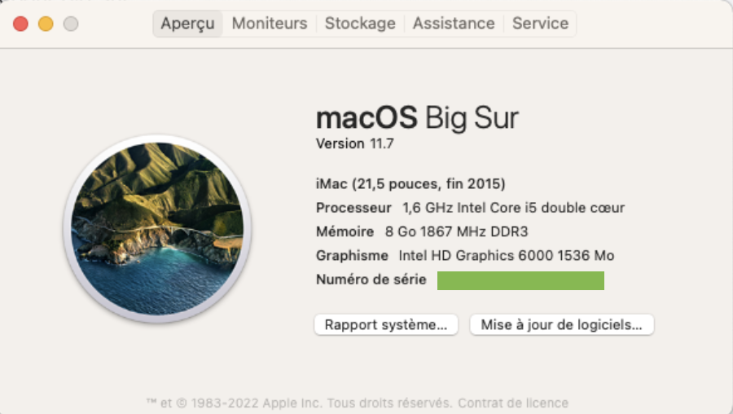Screen dimensions: 733x414
Task: Open the Contrat de licence link
Action: [x=513, y=403]
